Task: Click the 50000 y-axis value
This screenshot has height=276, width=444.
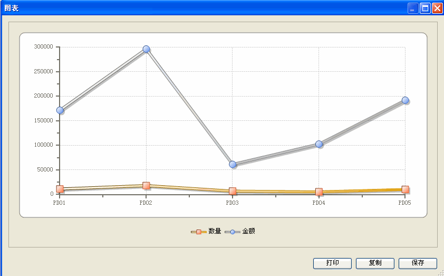Action: click(45, 169)
